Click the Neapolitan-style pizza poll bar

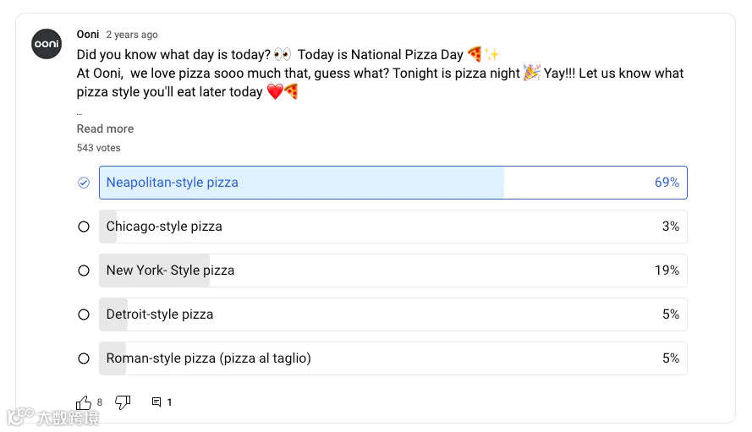392,183
